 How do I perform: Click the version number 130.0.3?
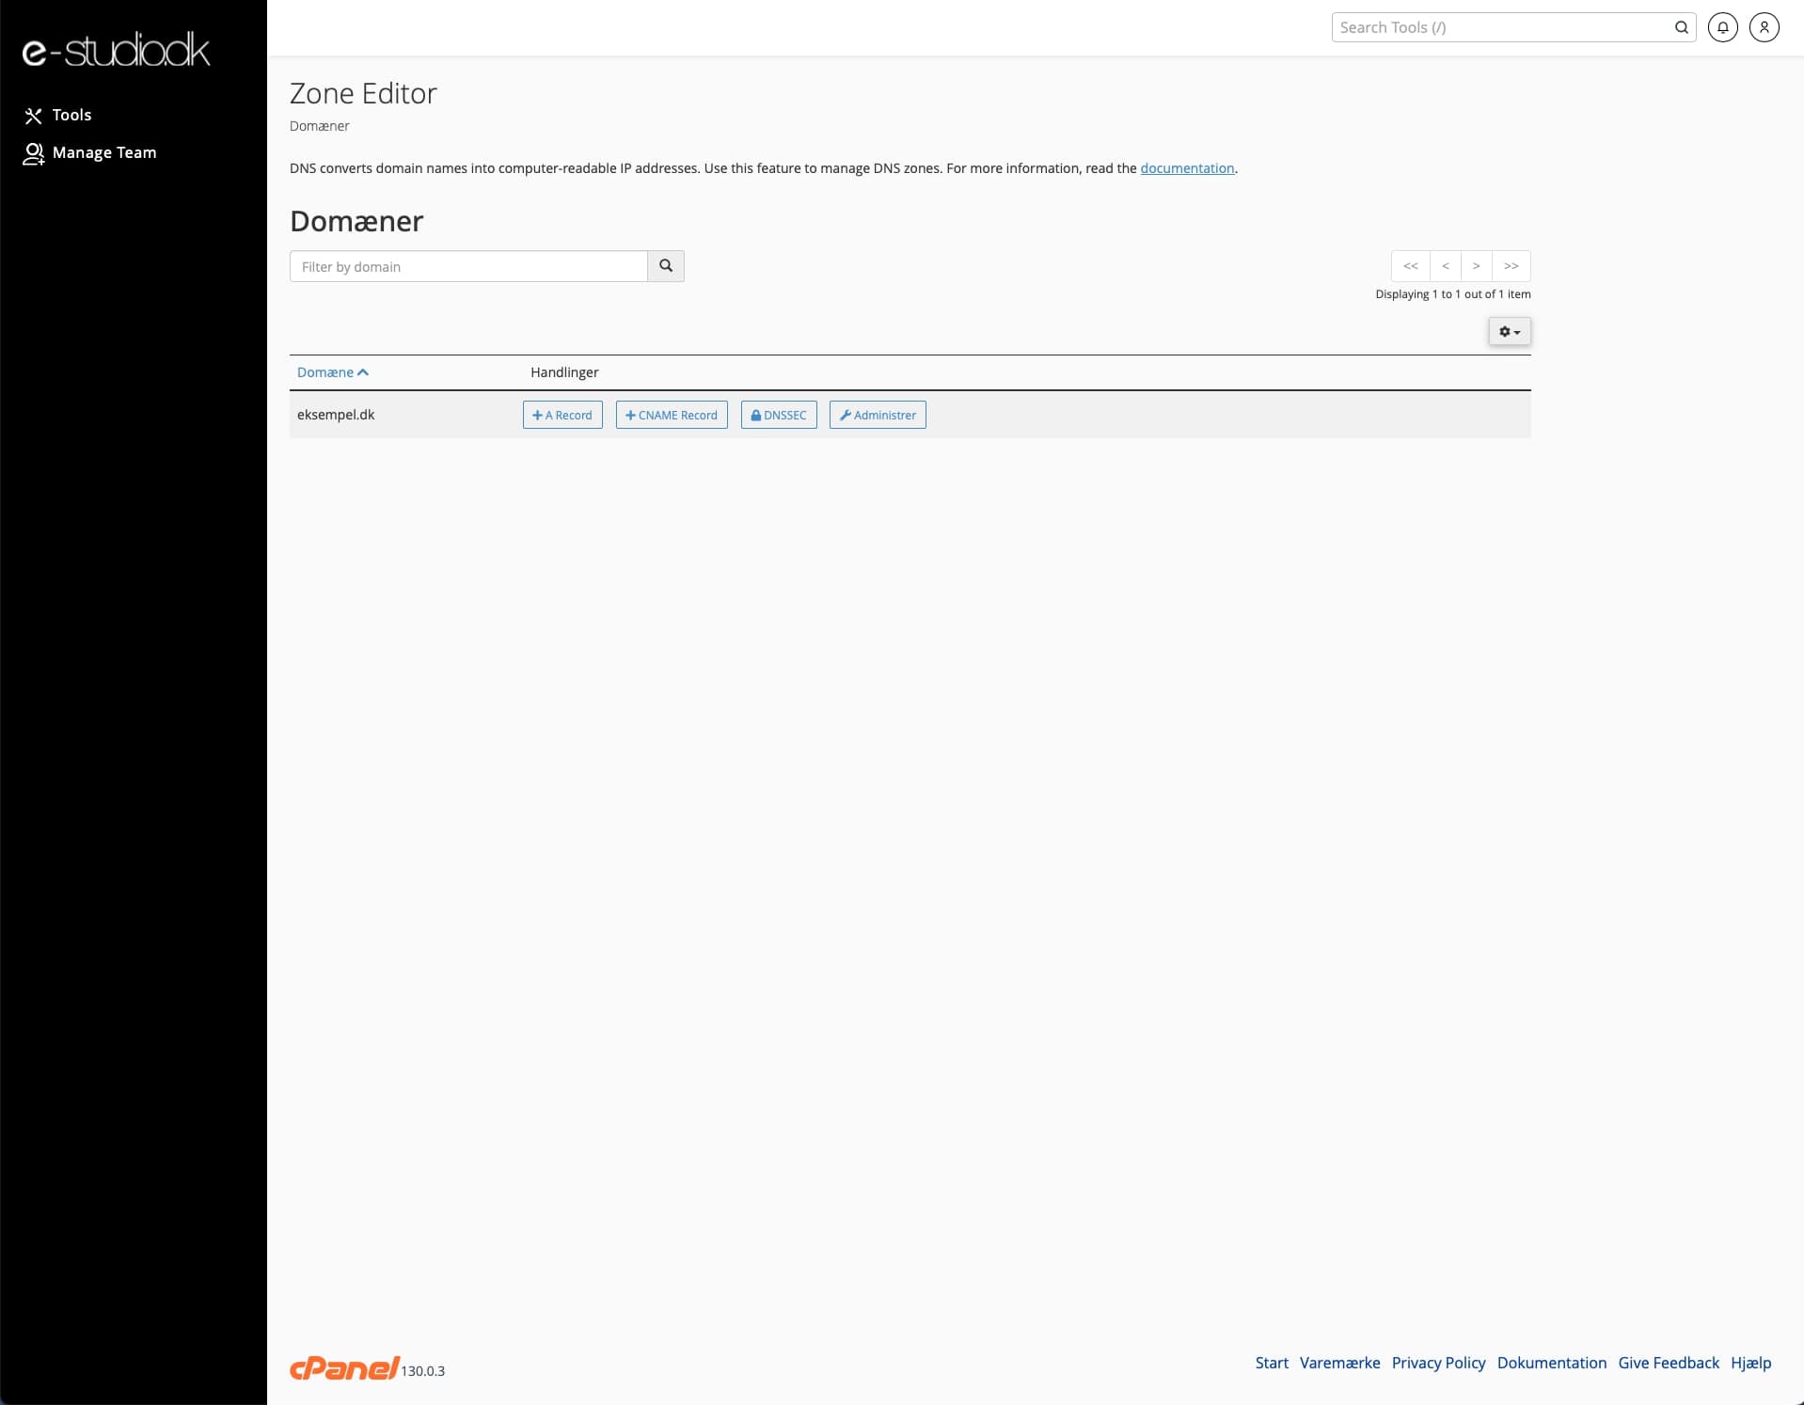[423, 1371]
